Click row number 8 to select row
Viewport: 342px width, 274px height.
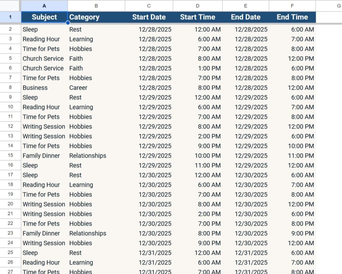pyautogui.click(x=10, y=88)
